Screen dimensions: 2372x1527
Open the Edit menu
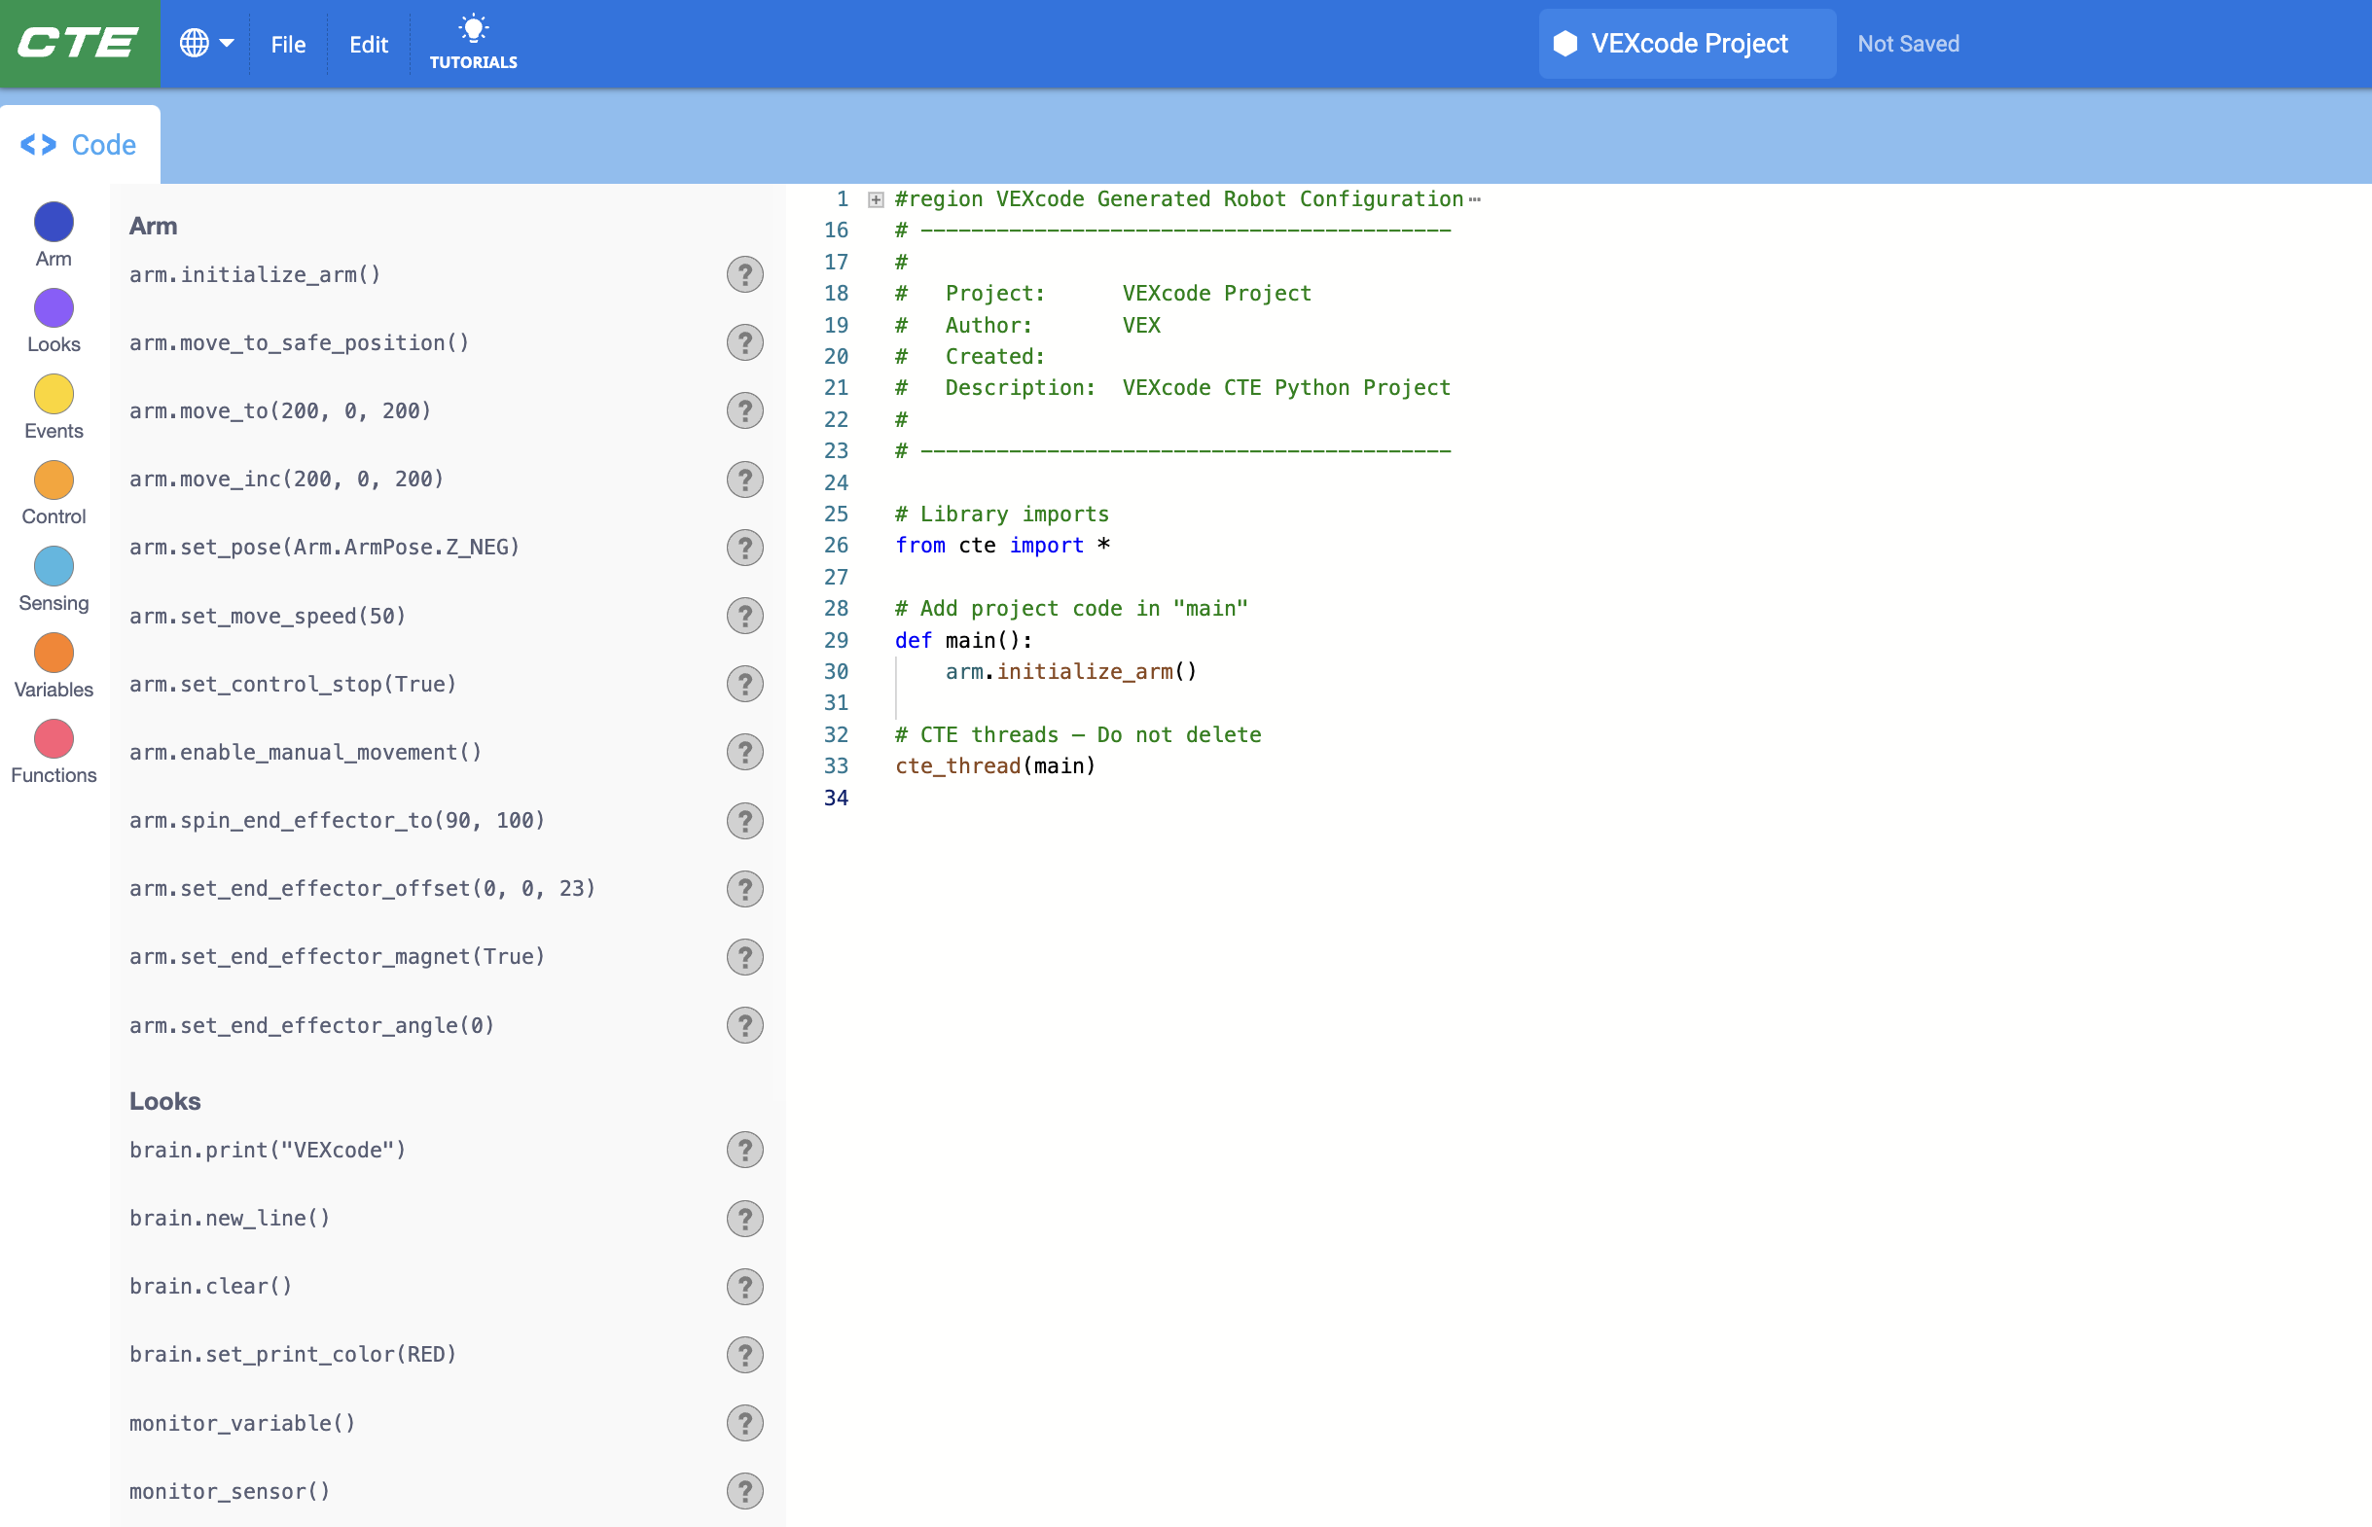[x=368, y=45]
